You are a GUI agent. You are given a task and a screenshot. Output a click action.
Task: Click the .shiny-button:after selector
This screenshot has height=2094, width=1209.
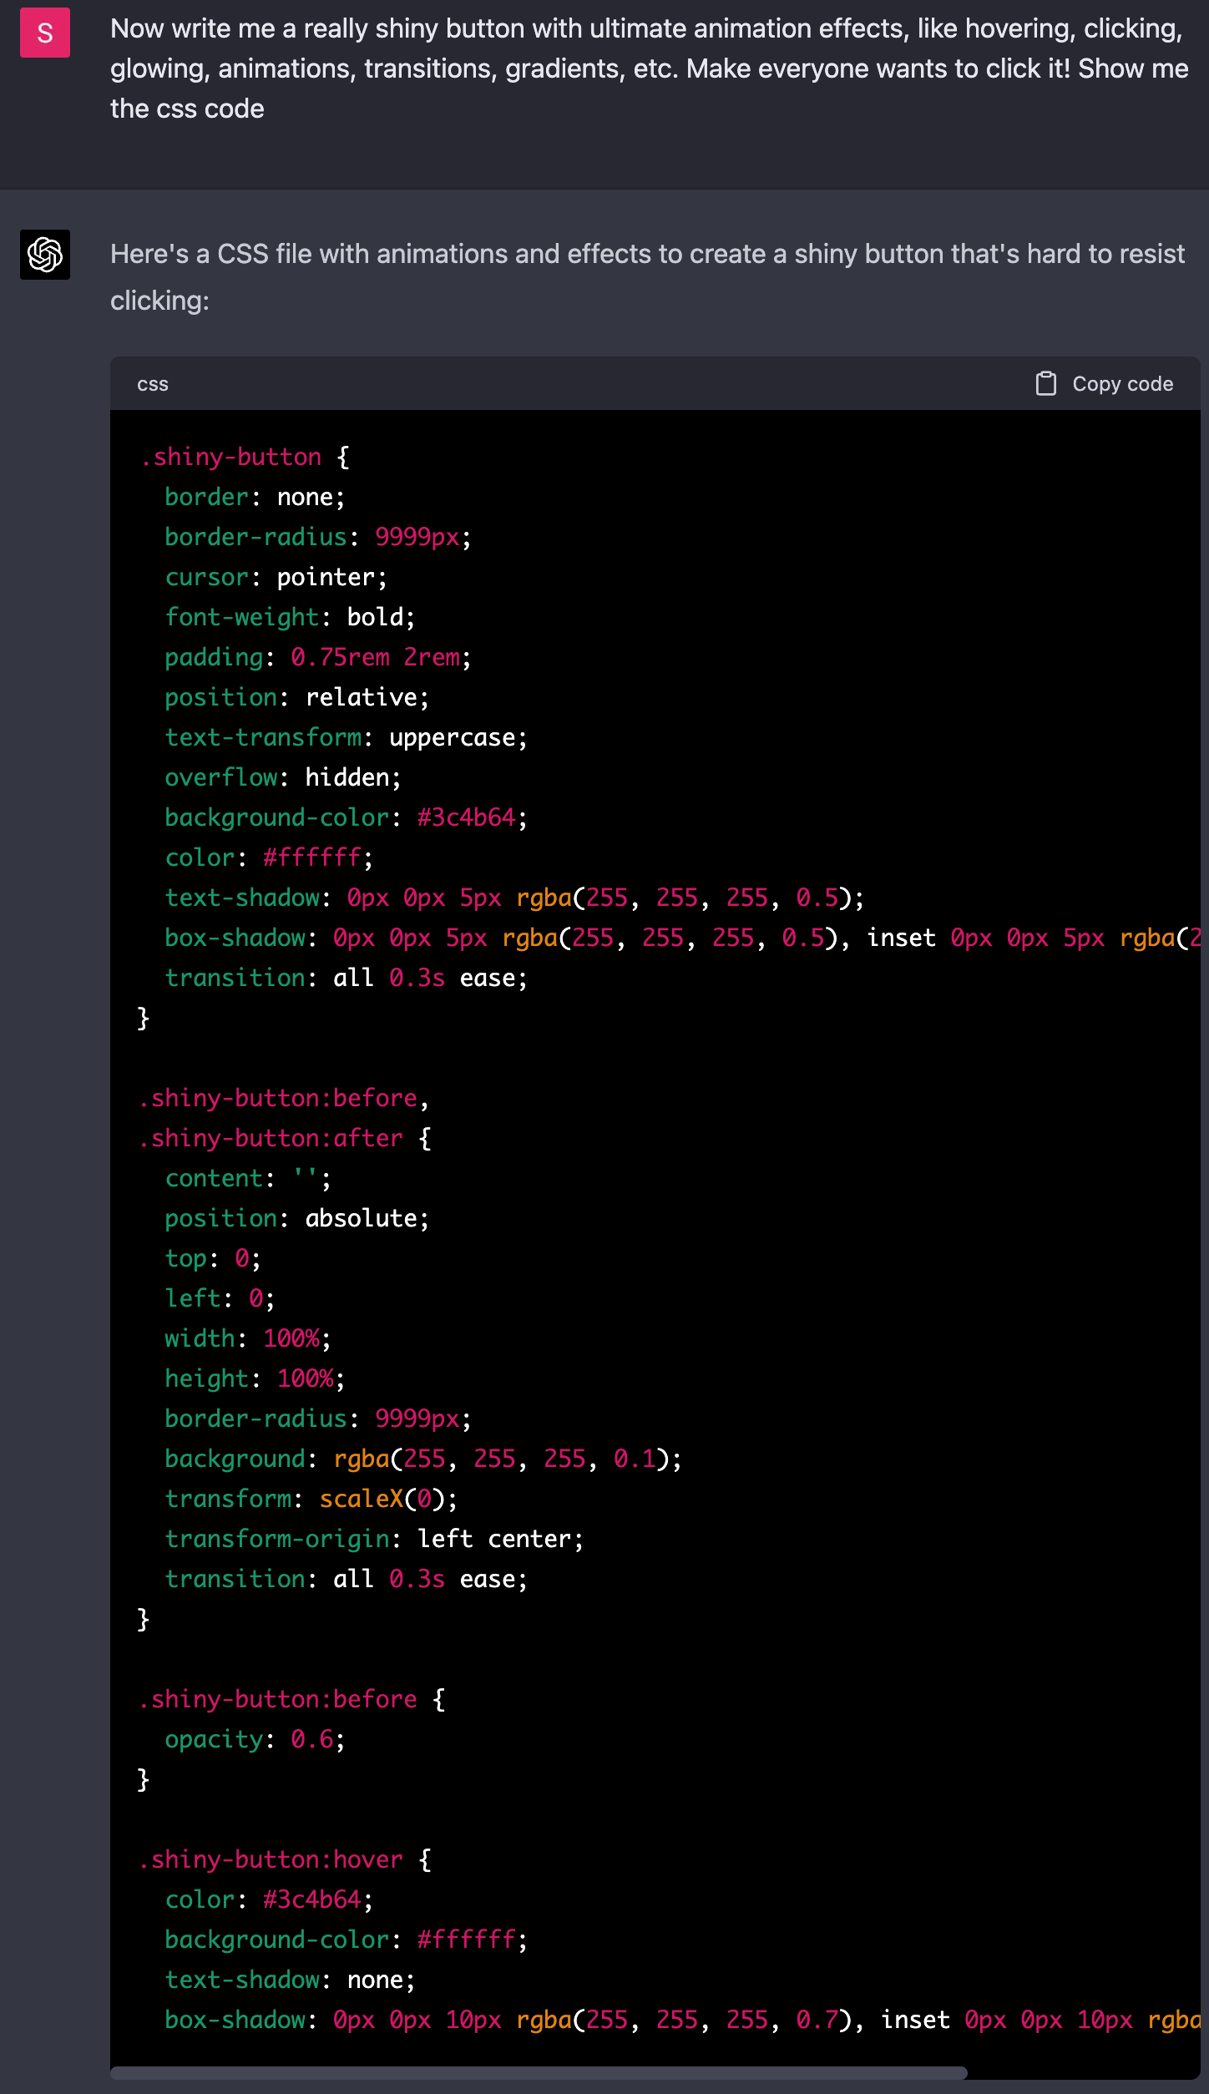point(271,1138)
